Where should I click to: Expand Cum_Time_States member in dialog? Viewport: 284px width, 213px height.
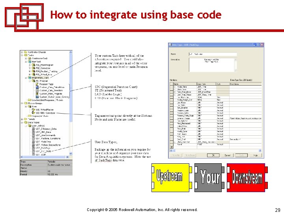point(175,95)
